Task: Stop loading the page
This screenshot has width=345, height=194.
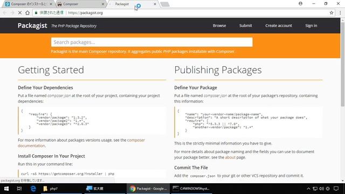Action: [x=20, y=13]
